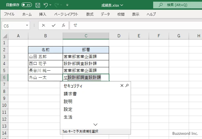This screenshot has height=139, width=202.
Task: Open the Undo history dropdown arrow
Action: (50, 5)
